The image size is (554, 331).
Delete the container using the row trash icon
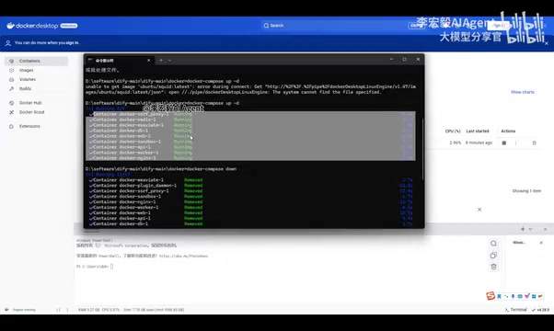[x=534, y=143]
